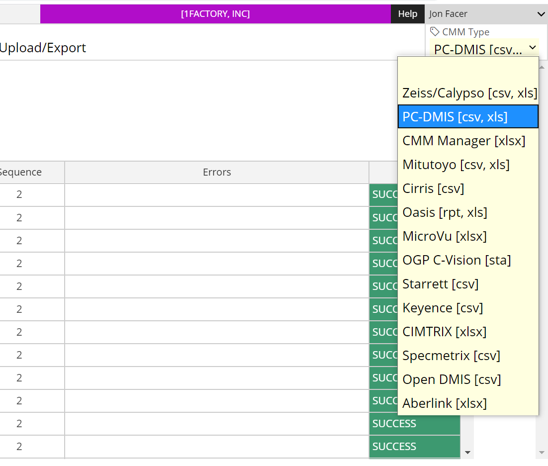Select the blank option at list top
Viewport: 548px width, 466px height.
click(468, 69)
